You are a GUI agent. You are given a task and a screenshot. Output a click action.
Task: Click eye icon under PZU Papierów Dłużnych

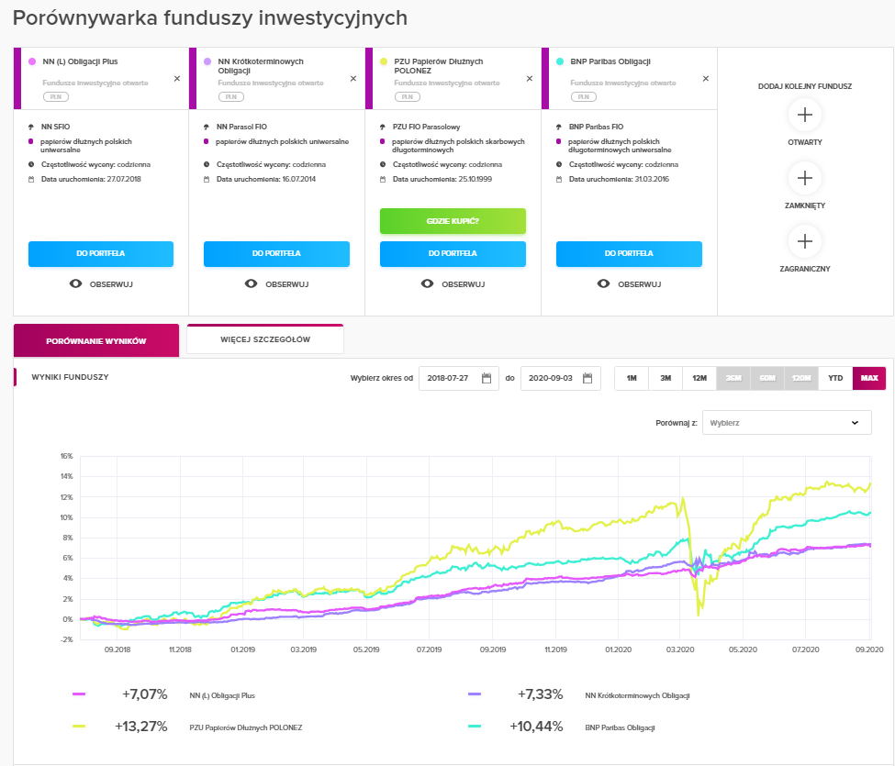coord(427,284)
